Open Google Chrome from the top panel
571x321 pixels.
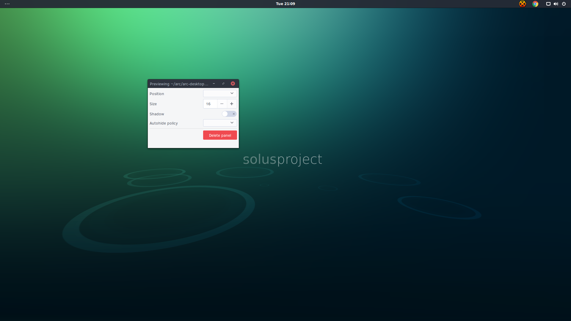[535, 4]
